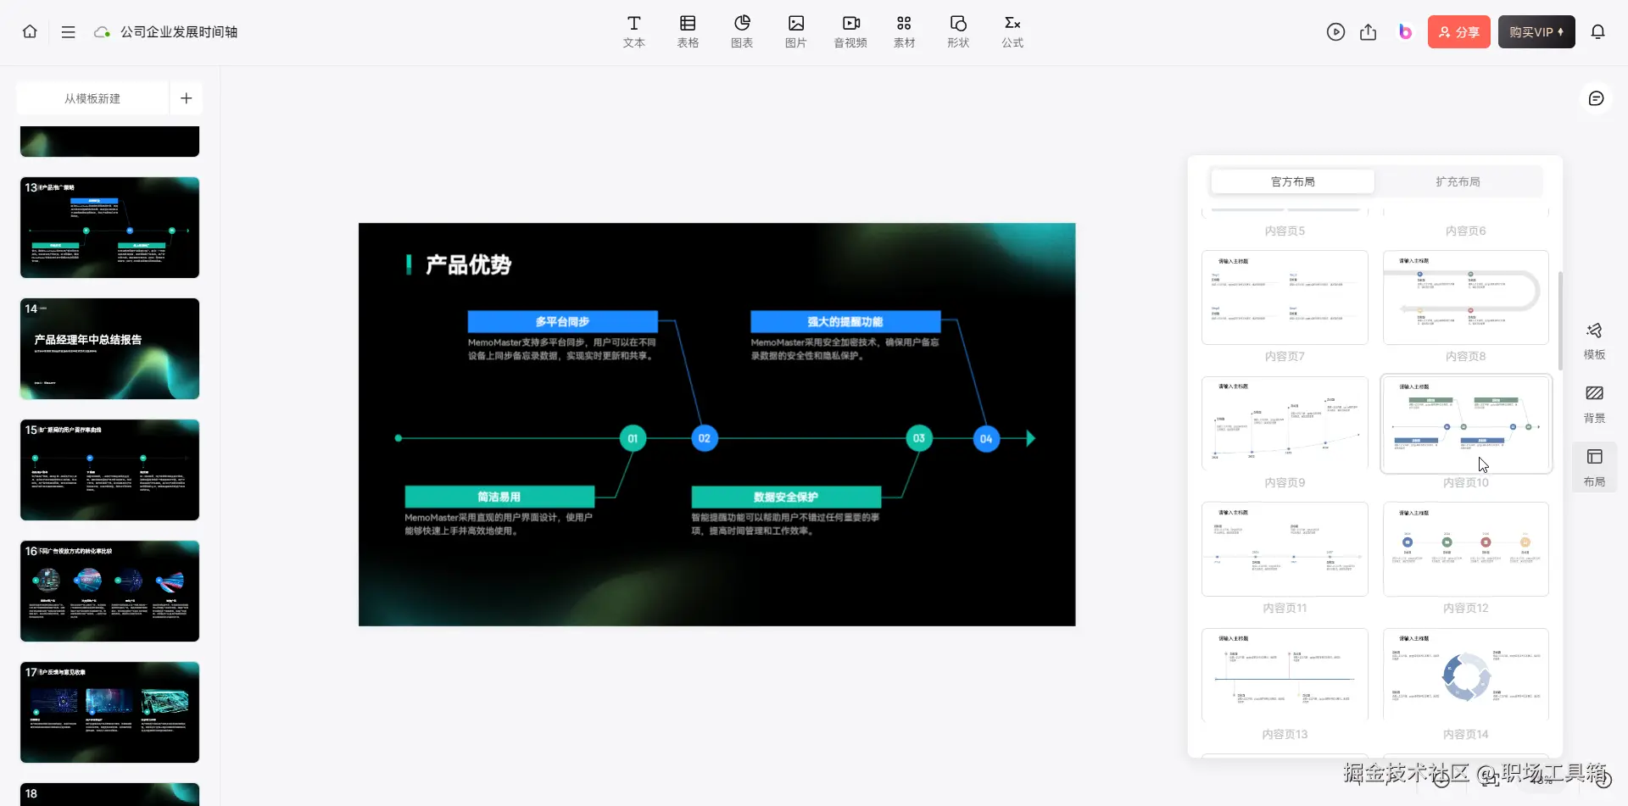Insert a shape with 形状 tool
This screenshot has width=1628, height=806.
[958, 31]
